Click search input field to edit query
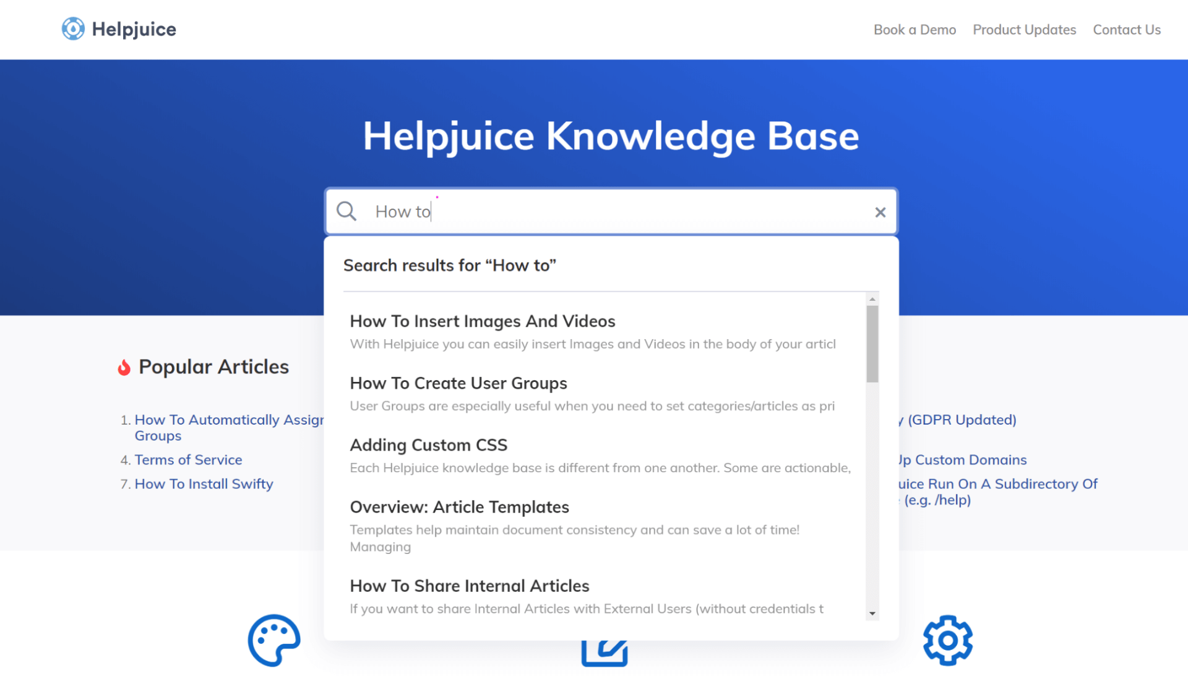The image size is (1188, 692). (609, 212)
